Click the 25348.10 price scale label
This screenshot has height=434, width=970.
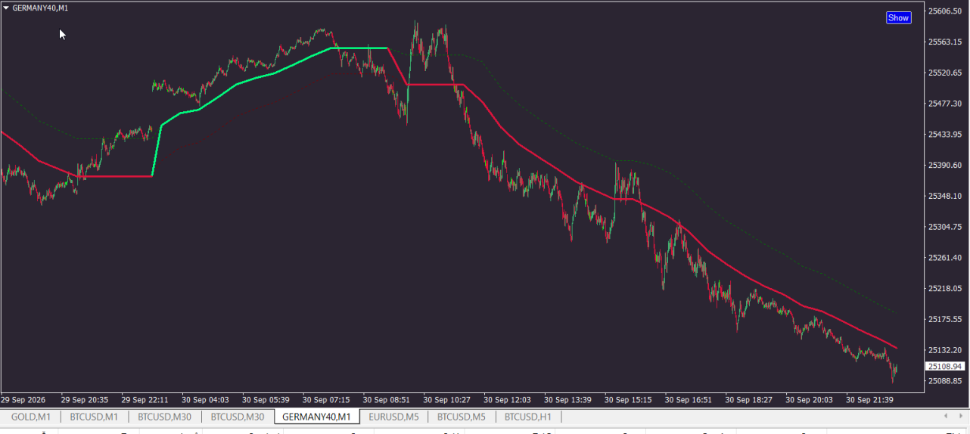(x=944, y=197)
